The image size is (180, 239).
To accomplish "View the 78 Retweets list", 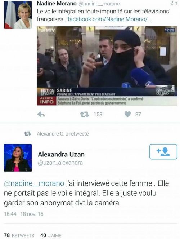I will [x=19, y=235].
